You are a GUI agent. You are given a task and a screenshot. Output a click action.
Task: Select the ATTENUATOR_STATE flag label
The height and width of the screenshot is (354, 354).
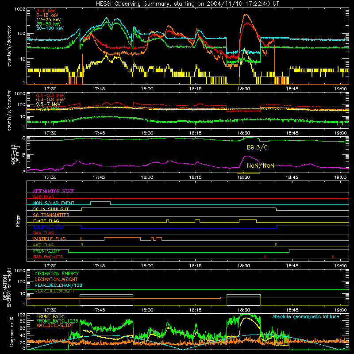click(54, 191)
